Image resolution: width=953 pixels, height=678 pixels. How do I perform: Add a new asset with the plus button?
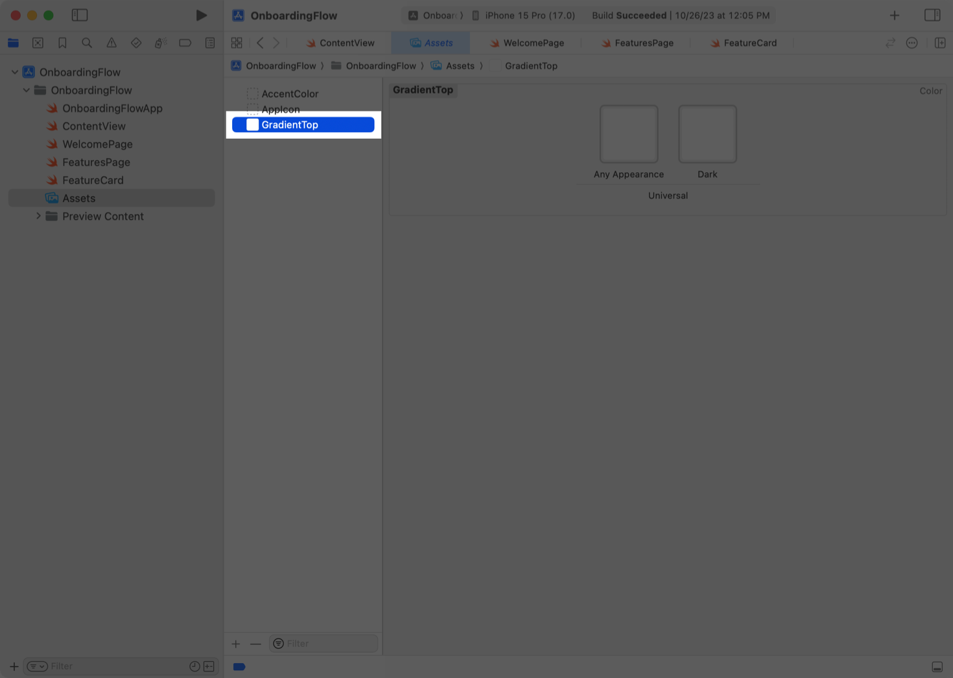(235, 643)
